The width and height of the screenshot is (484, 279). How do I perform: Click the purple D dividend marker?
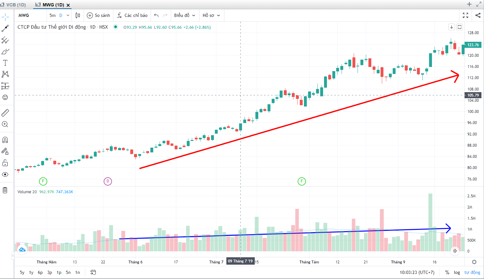click(108, 181)
